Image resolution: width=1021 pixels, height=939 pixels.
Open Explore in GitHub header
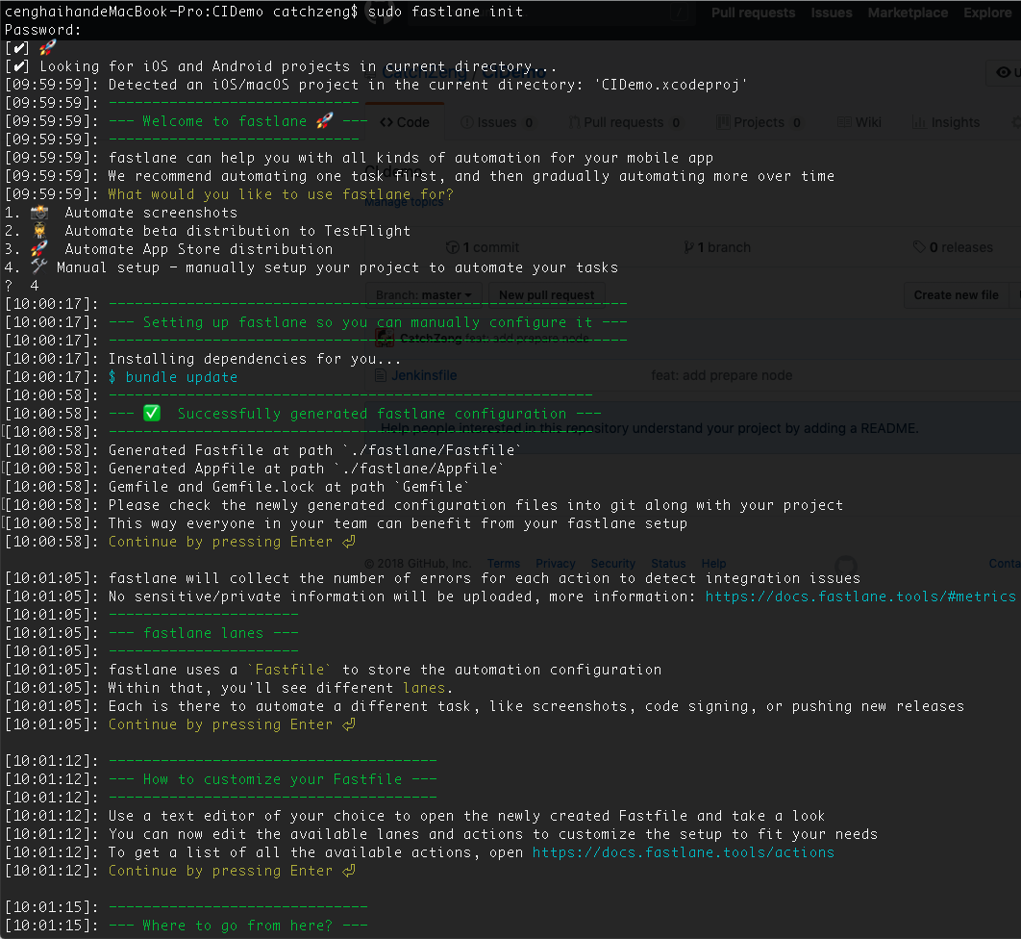point(987,13)
